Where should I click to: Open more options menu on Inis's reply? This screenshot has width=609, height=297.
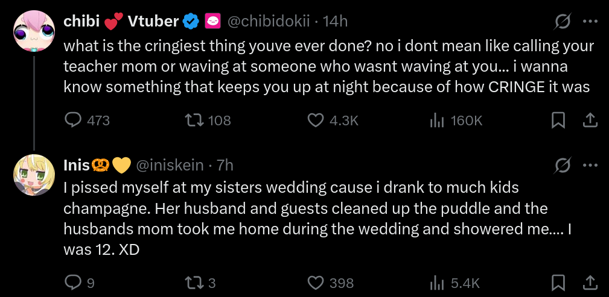click(x=590, y=164)
